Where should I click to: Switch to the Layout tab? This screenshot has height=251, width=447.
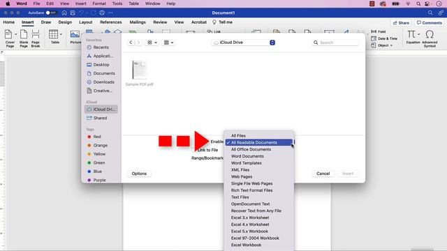point(86,22)
